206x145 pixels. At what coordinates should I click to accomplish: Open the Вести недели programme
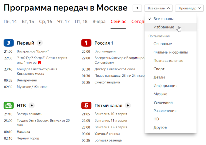105,51
